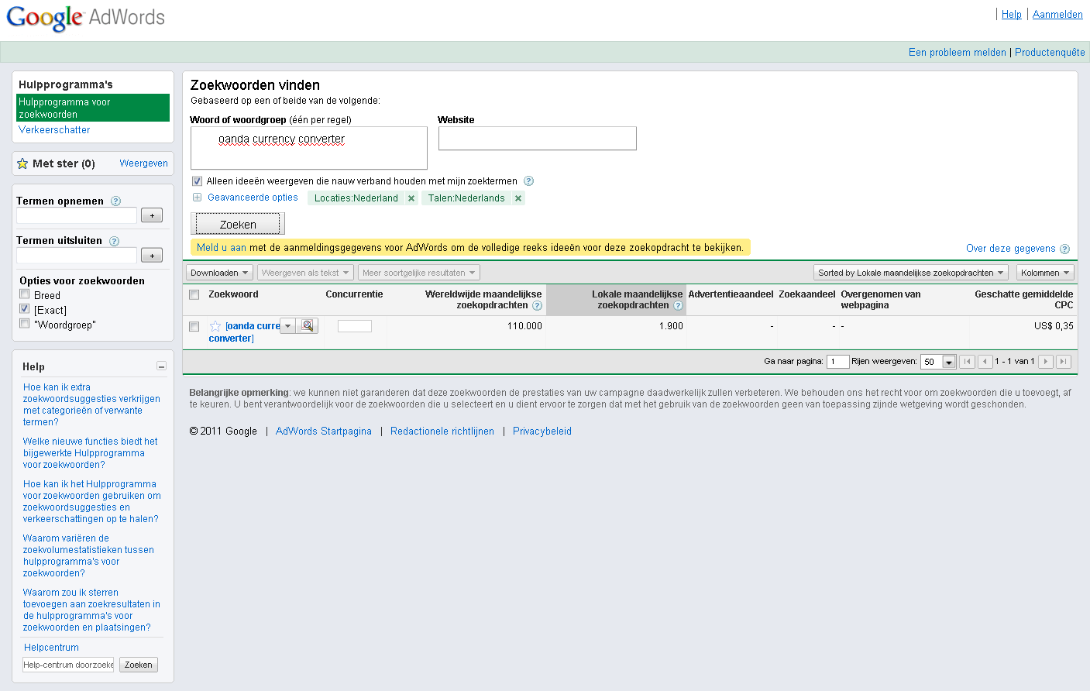Screen dimensions: 1090x691
Task: Open Redactionele richtlijnen link
Action: (x=442, y=431)
